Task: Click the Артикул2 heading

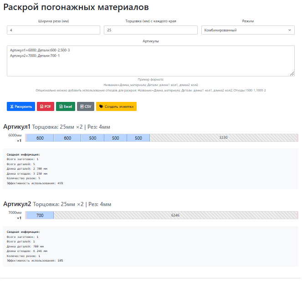Action: (17, 204)
